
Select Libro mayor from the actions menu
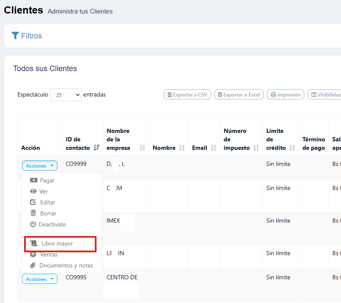(x=57, y=244)
